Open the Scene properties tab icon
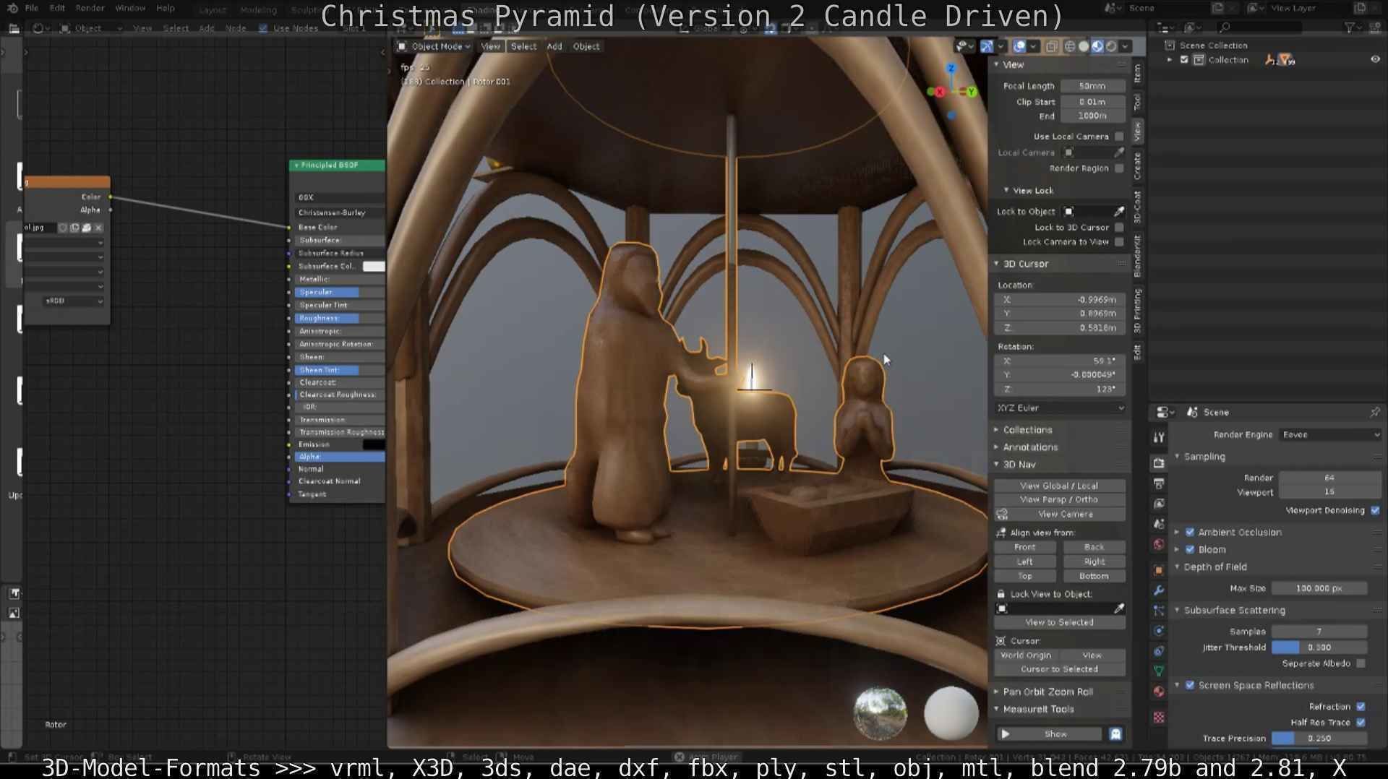 tap(1159, 524)
